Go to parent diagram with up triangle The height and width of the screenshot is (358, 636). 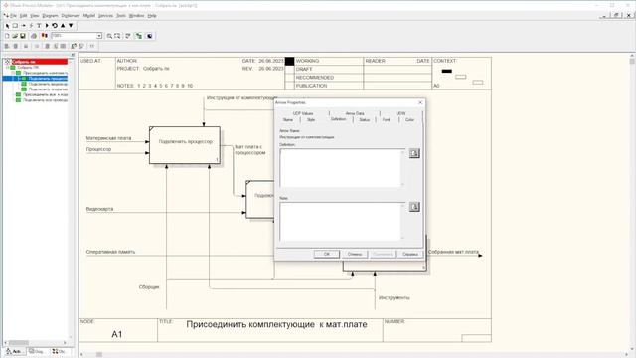point(63,26)
